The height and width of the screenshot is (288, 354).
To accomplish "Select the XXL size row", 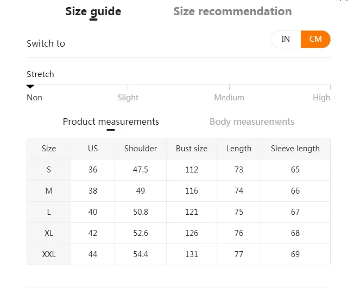I will pos(49,254).
